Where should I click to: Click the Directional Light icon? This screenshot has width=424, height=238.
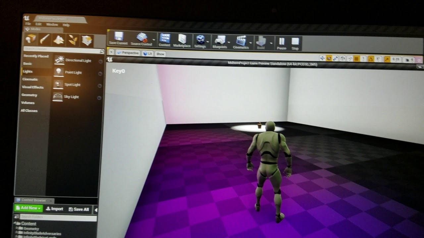[59, 60]
